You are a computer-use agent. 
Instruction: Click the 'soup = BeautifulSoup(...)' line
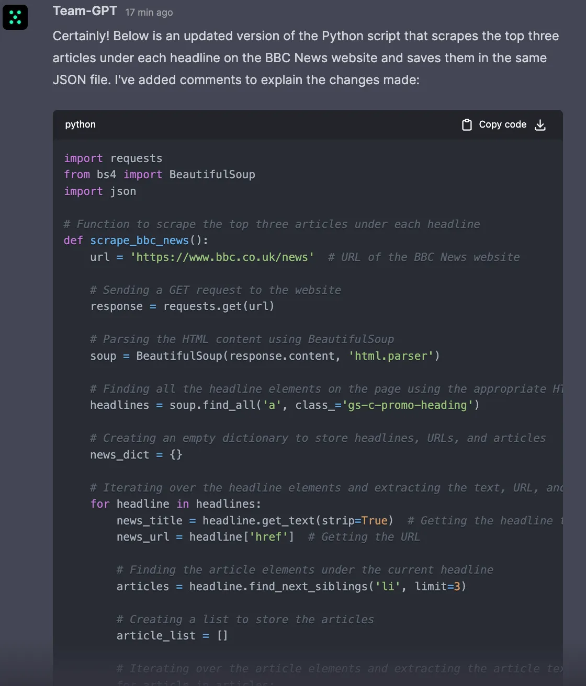[265, 356]
